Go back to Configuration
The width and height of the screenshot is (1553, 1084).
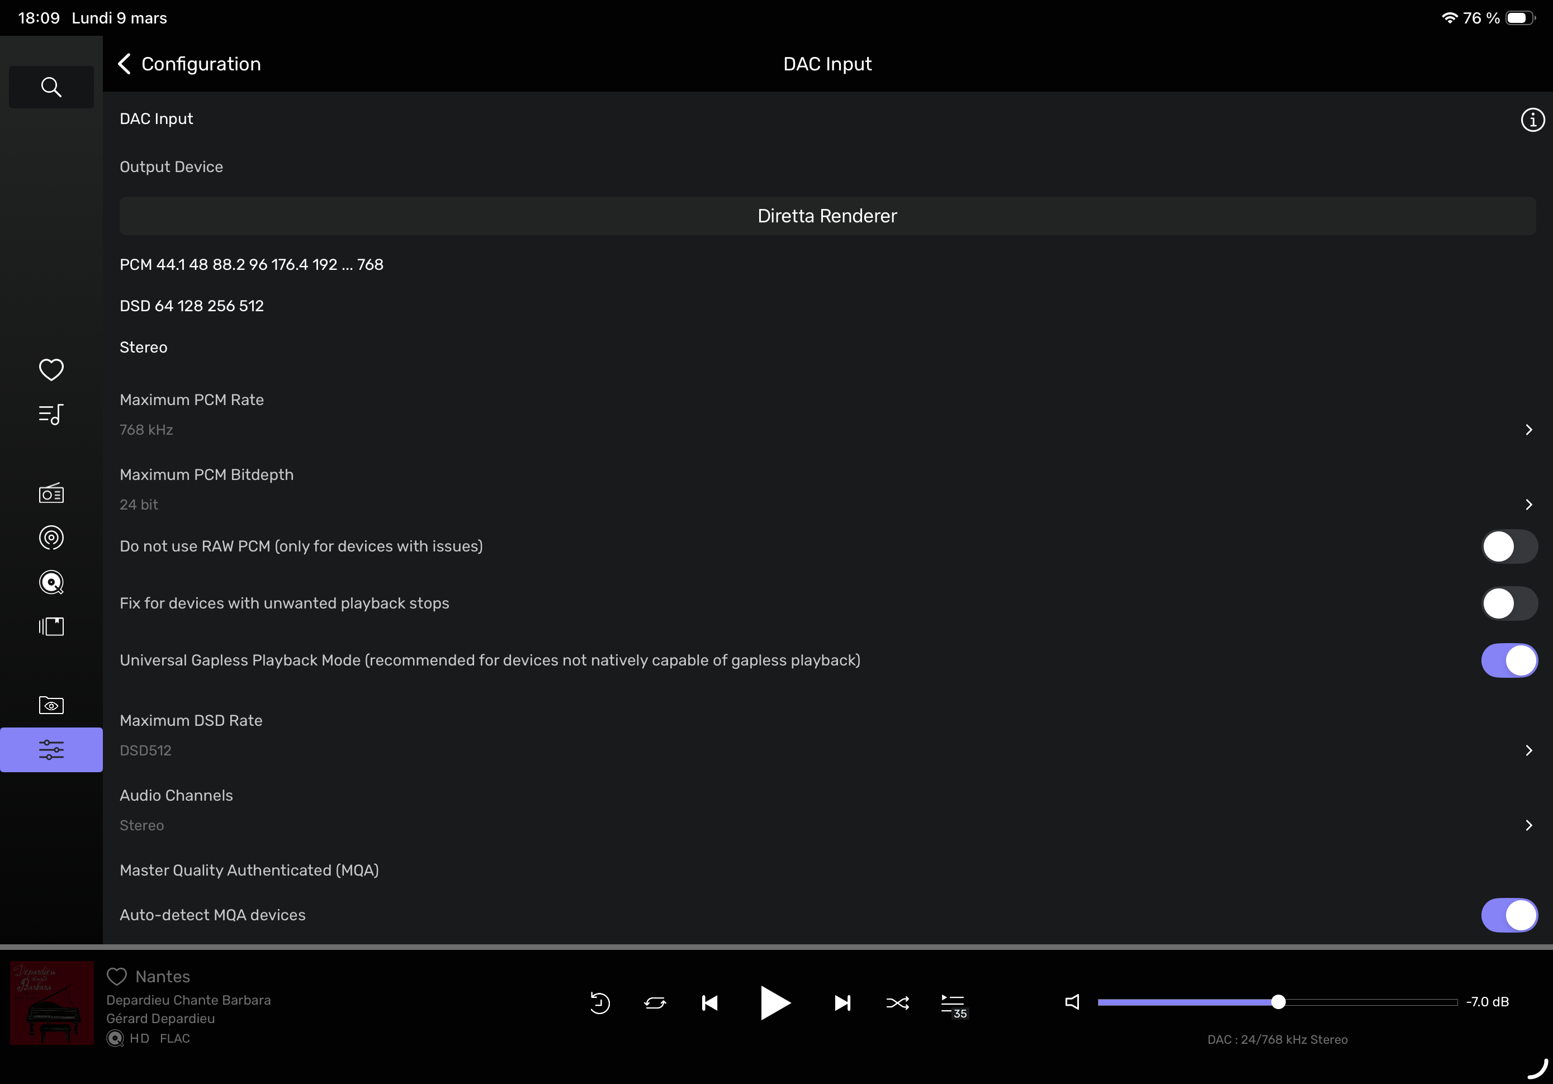point(189,64)
